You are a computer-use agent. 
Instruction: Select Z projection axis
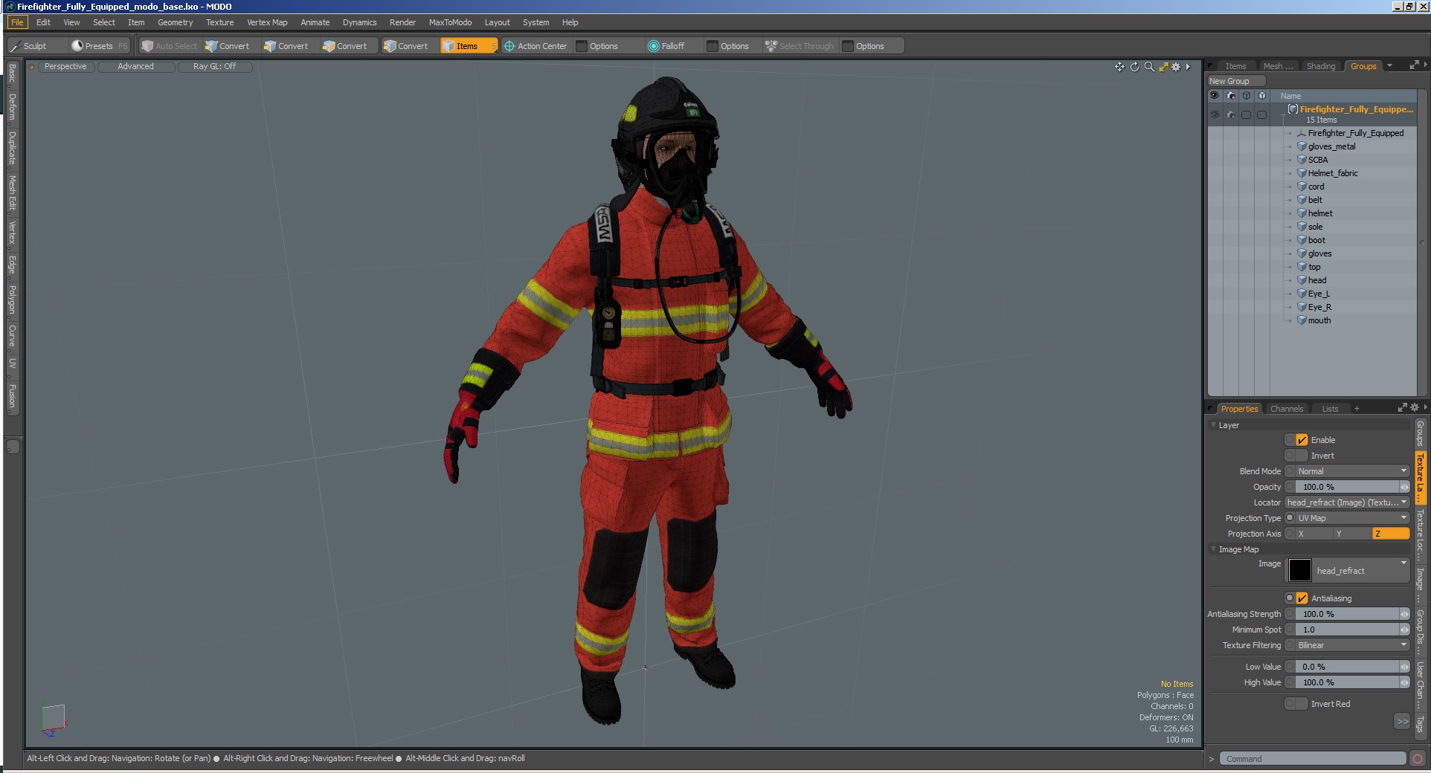[1390, 534]
